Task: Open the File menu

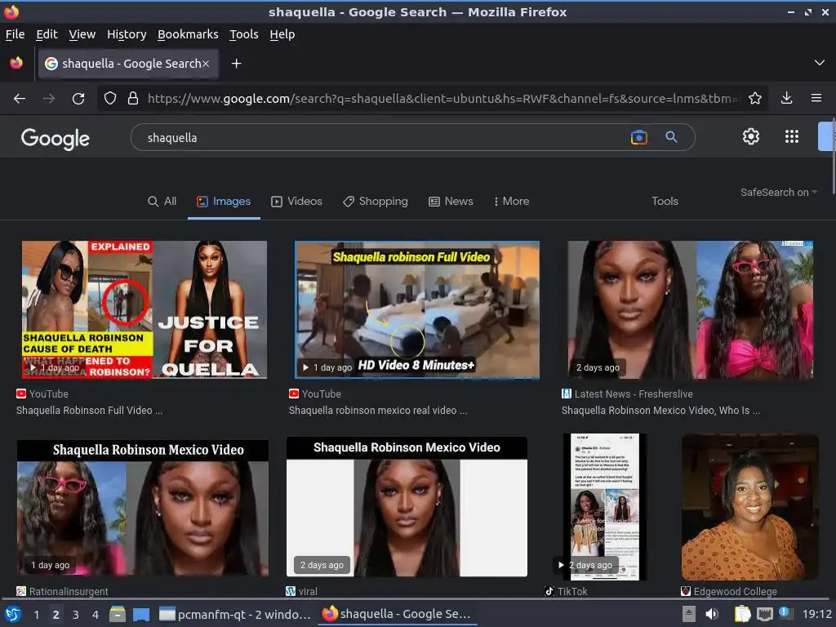Action: pyautogui.click(x=15, y=34)
